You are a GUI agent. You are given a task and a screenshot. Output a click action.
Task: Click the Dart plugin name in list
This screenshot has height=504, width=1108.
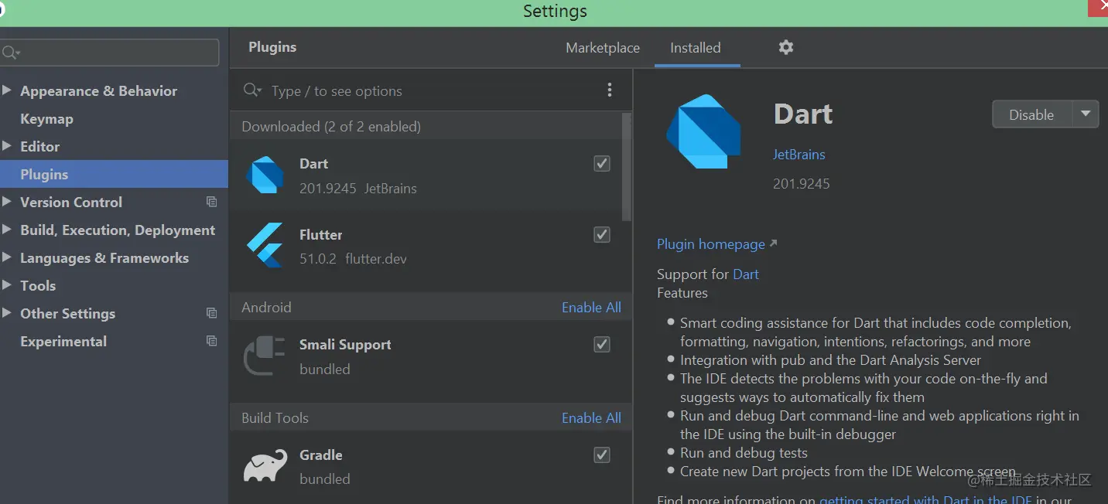point(313,164)
